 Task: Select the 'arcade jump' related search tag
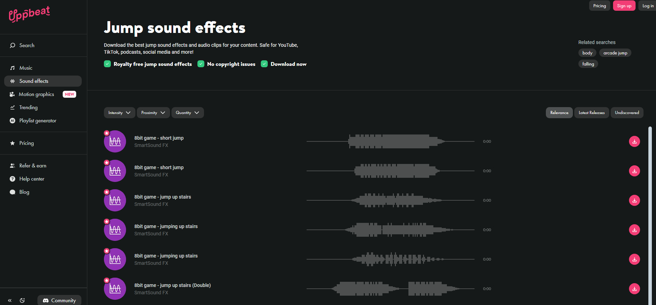(x=615, y=53)
